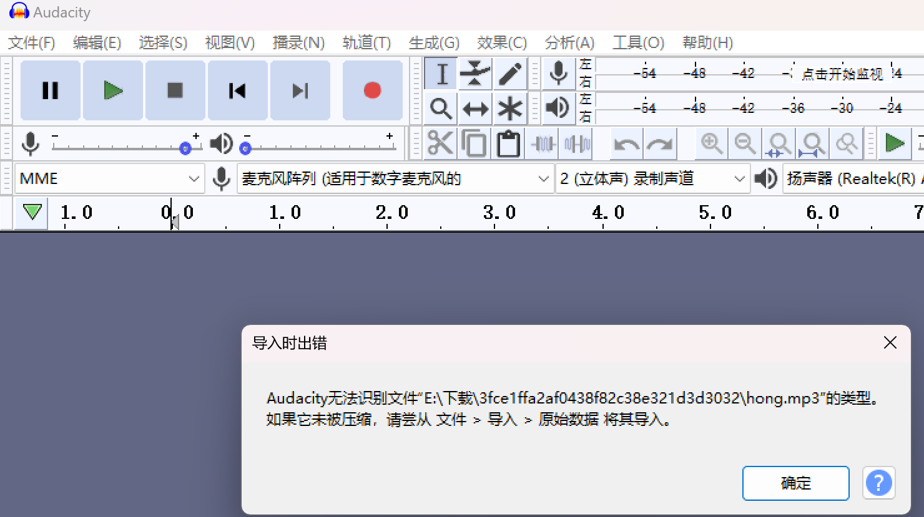Click the Silence audio selection icon
This screenshot has width=924, height=517.
tap(577, 144)
